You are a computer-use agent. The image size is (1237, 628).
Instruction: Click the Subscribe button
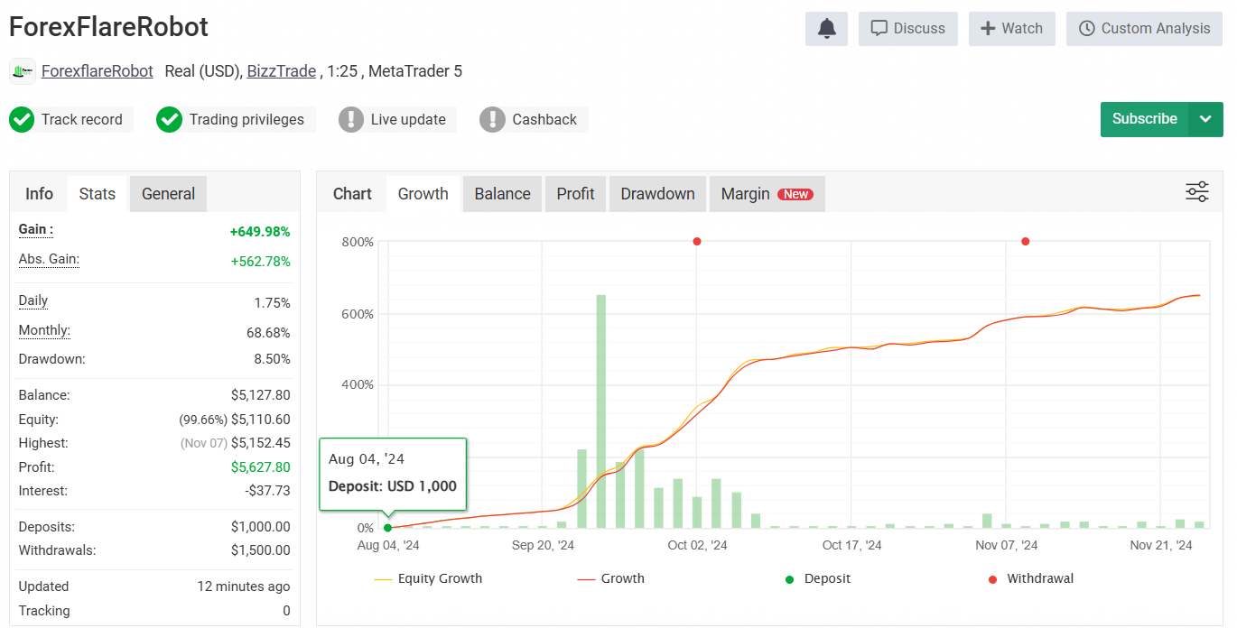(x=1145, y=119)
